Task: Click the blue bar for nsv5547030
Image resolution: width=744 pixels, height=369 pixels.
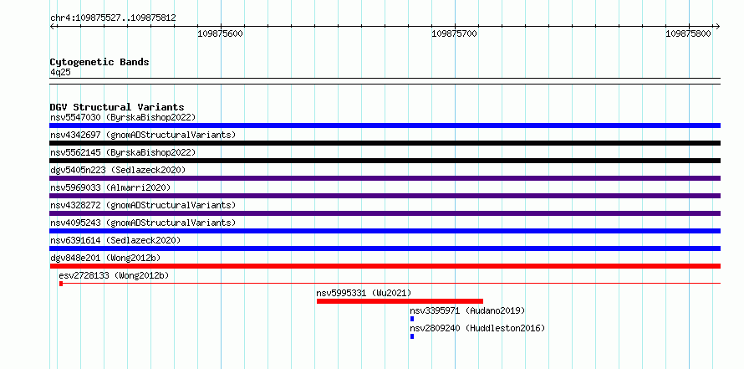Action: point(385,126)
